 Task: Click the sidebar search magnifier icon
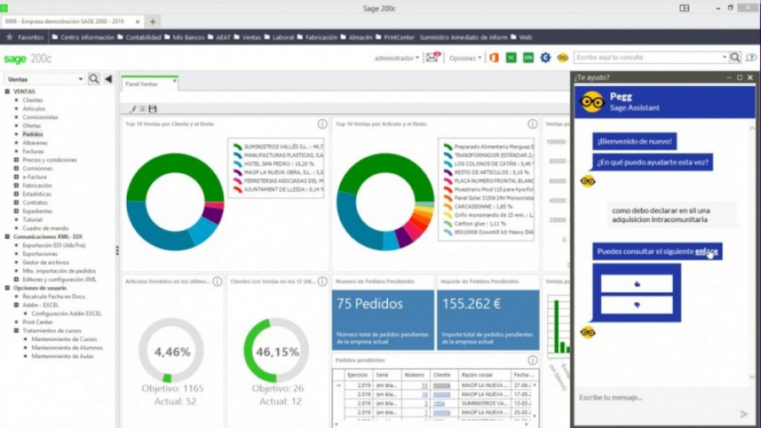tap(94, 79)
